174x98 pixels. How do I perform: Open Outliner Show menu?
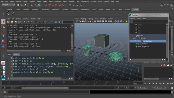point(139,19)
